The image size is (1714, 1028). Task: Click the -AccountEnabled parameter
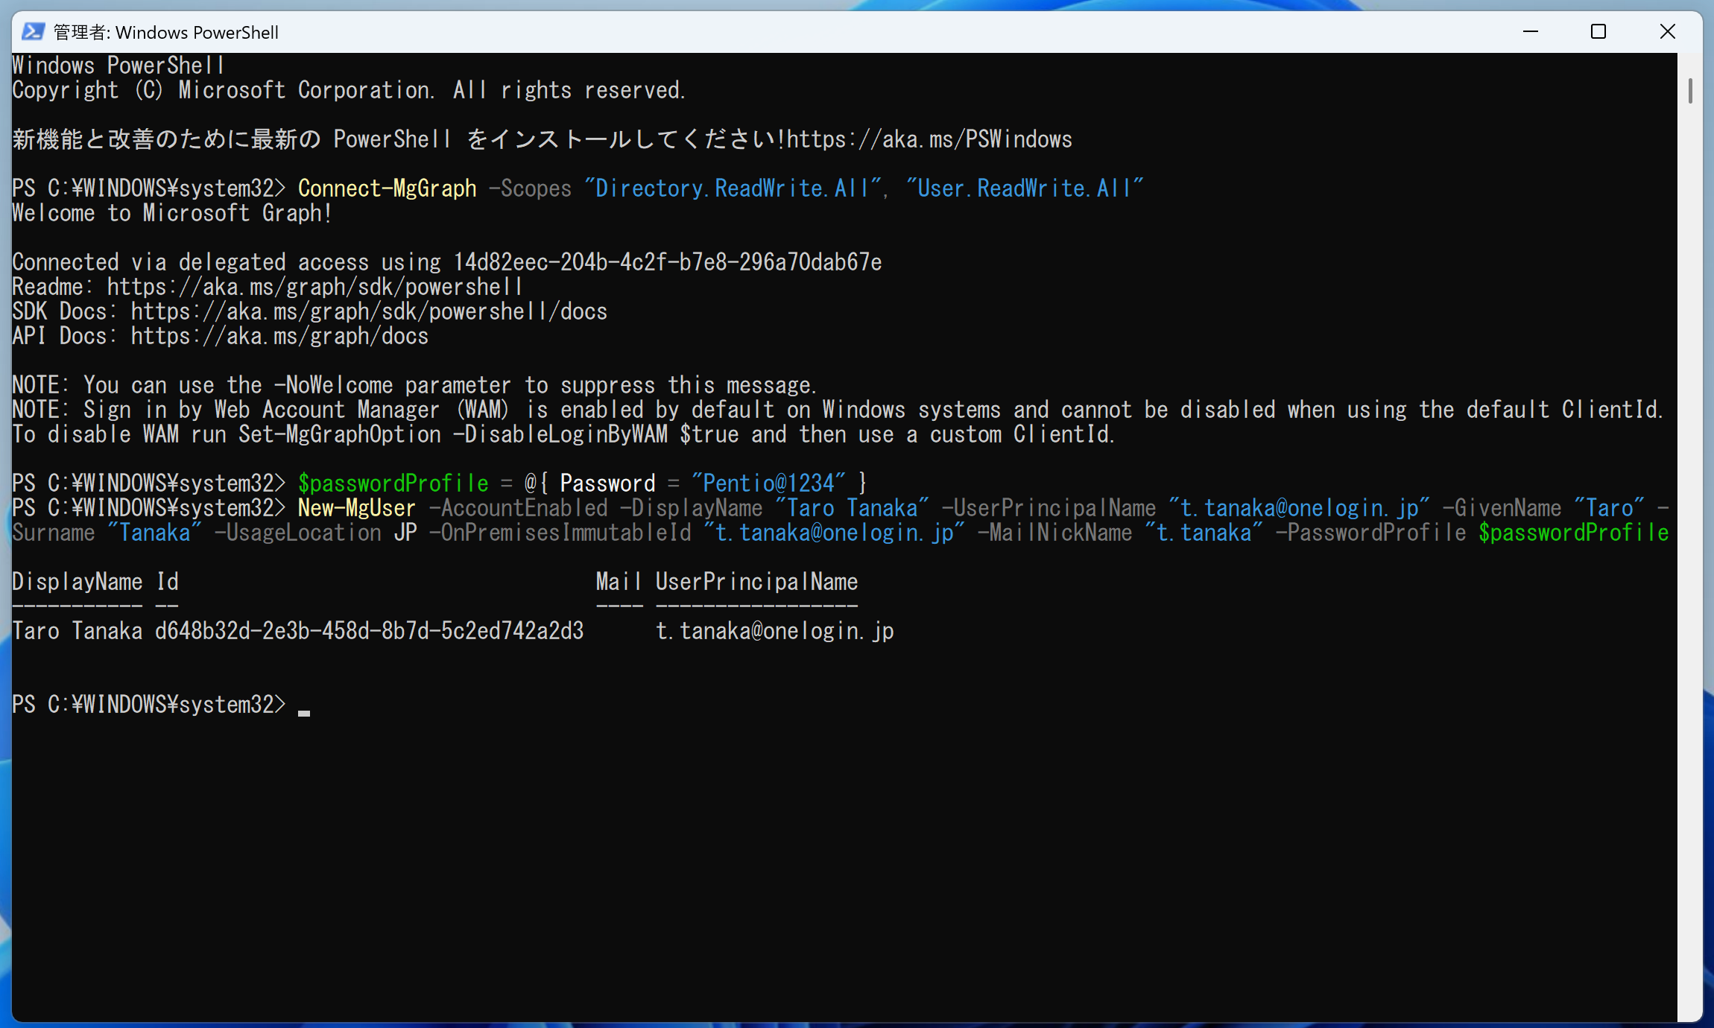(x=519, y=508)
